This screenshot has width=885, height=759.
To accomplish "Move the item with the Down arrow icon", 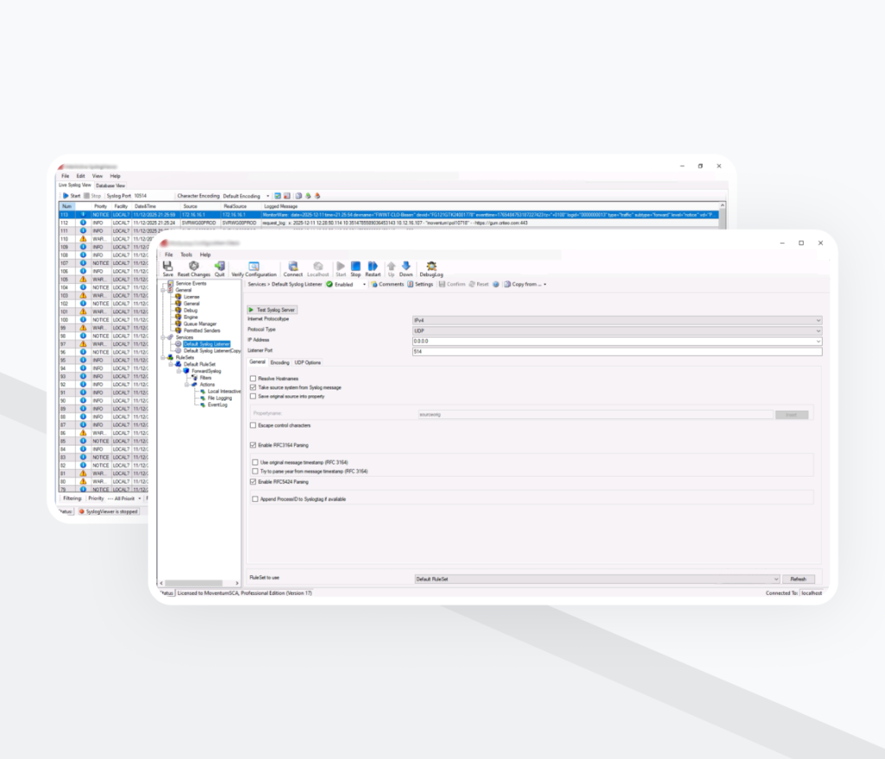I will point(405,267).
